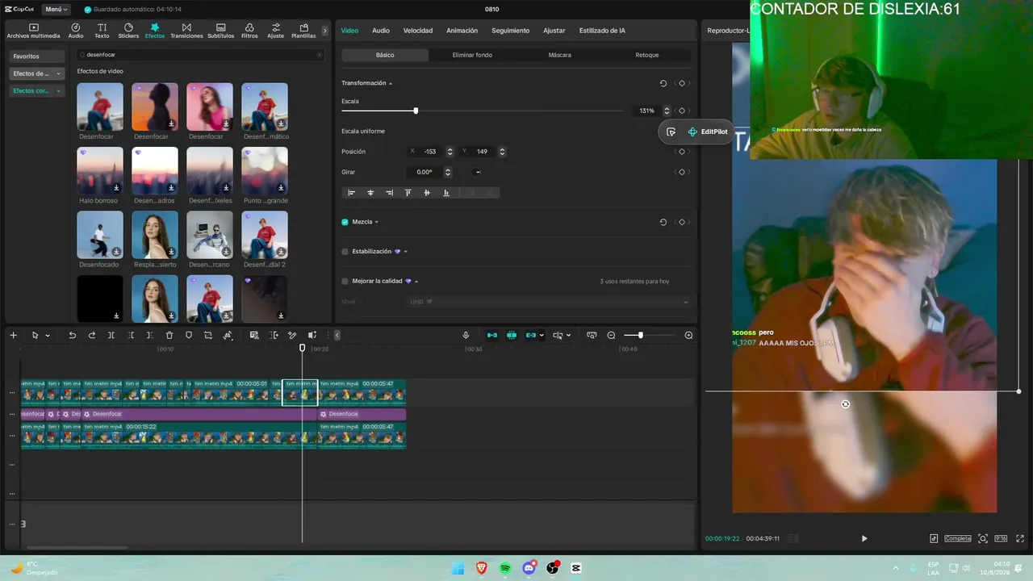Expand the Efectos de video category
This screenshot has height=581, width=1033.
(37, 73)
